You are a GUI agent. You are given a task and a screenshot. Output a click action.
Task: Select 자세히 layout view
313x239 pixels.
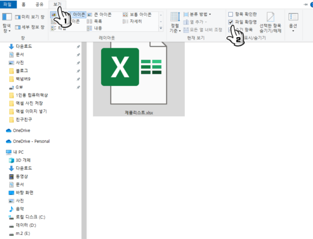(132, 21)
